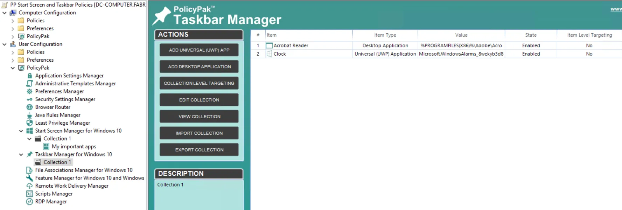Click the Preferences Manager gear icon
This screenshot has width=622, height=210.
click(30, 91)
